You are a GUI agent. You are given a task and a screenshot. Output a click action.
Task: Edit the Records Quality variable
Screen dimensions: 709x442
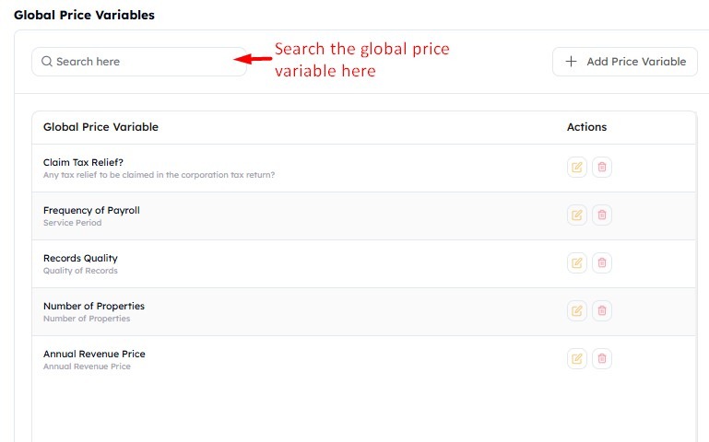(577, 263)
